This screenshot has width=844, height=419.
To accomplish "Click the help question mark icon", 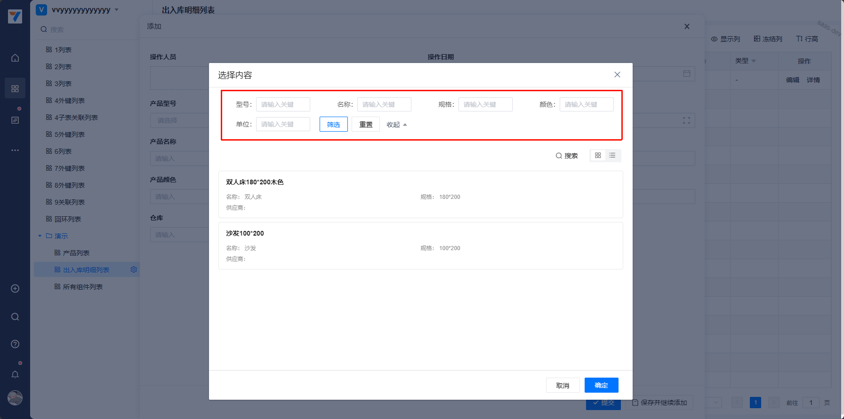I will click(x=15, y=344).
